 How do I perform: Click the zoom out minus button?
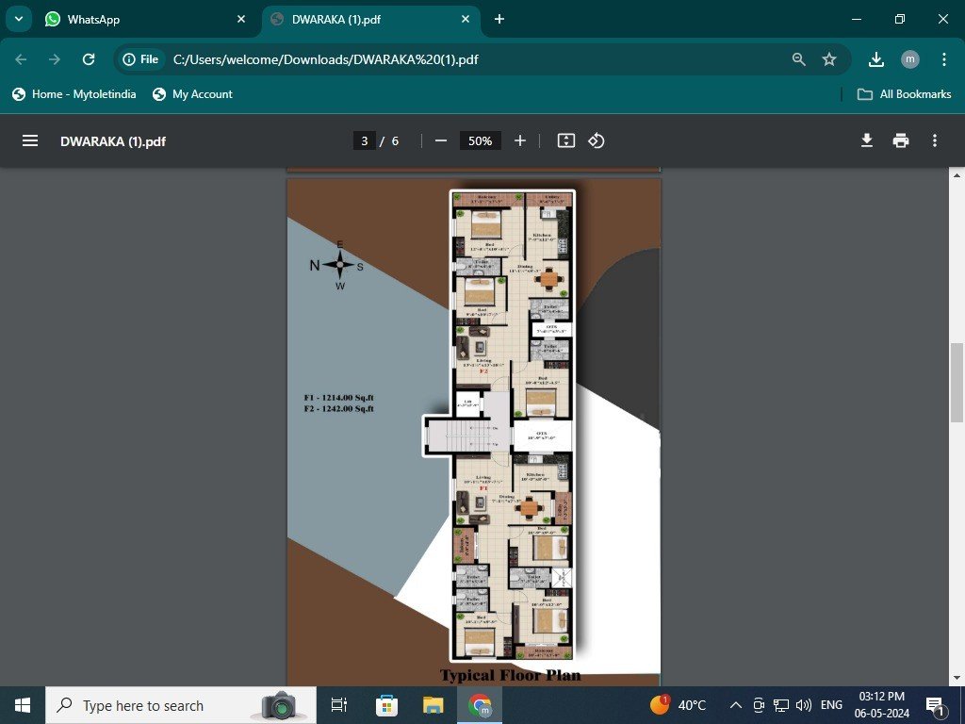click(x=441, y=140)
